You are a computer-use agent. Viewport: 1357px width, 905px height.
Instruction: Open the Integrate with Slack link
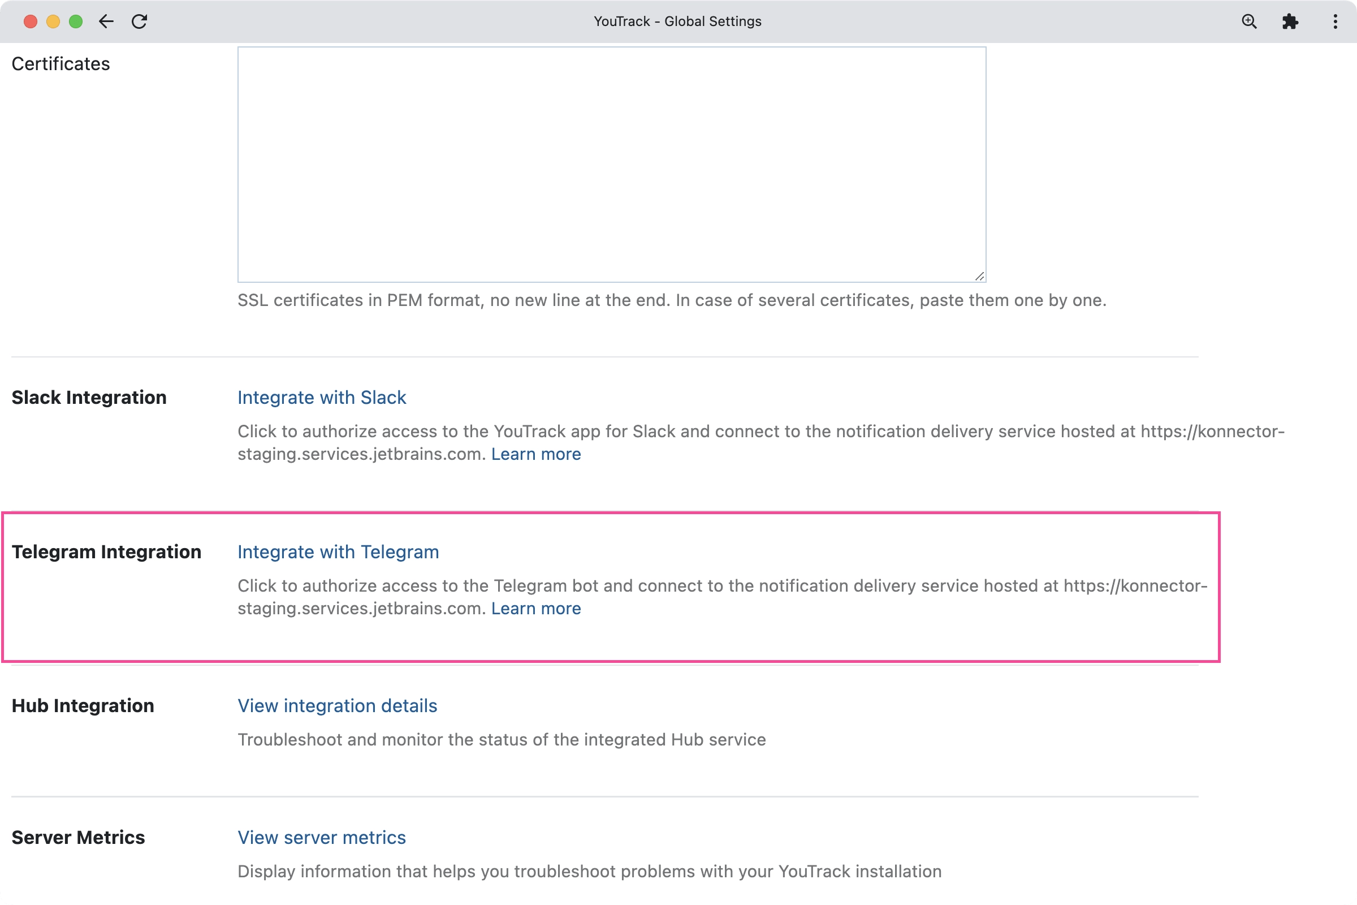point(321,398)
